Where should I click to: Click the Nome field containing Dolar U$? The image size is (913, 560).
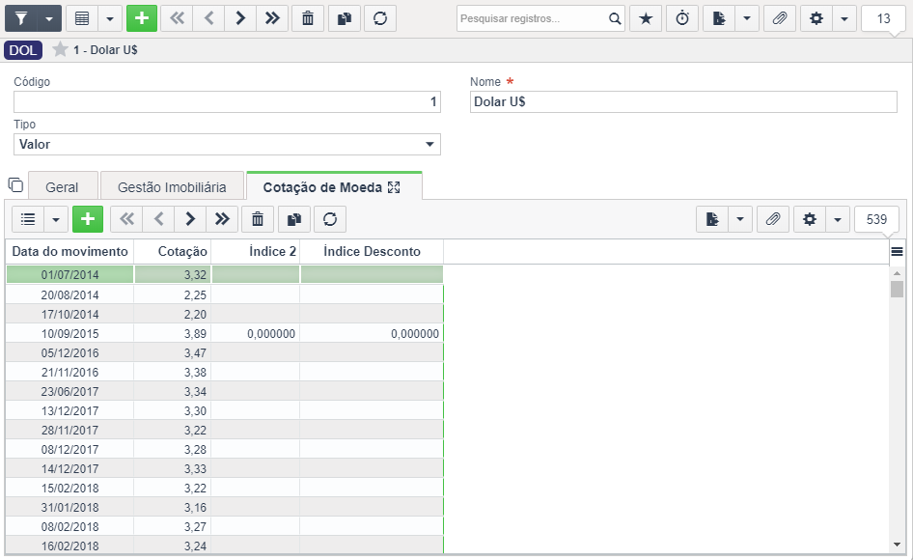point(683,102)
